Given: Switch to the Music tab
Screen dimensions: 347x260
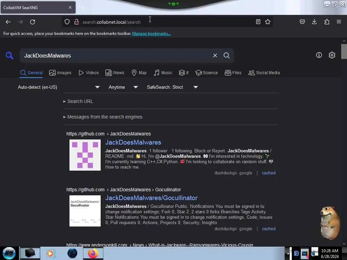Looking at the screenshot, I should (163, 73).
